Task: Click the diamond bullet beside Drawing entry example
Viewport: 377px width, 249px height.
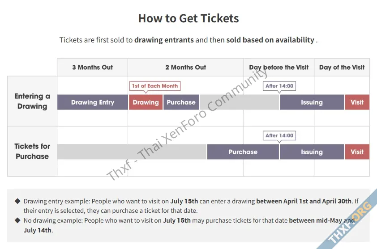Action: click(17, 201)
